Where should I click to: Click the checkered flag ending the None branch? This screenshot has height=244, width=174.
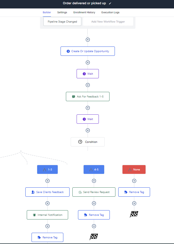click(134, 214)
